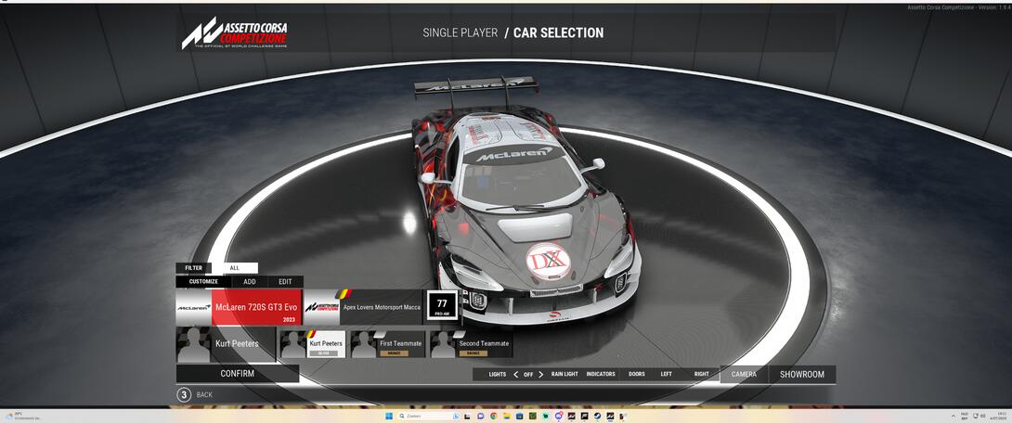Image resolution: width=1012 pixels, height=423 pixels.
Task: Click the weather widget in the taskbar
Action: [22, 416]
